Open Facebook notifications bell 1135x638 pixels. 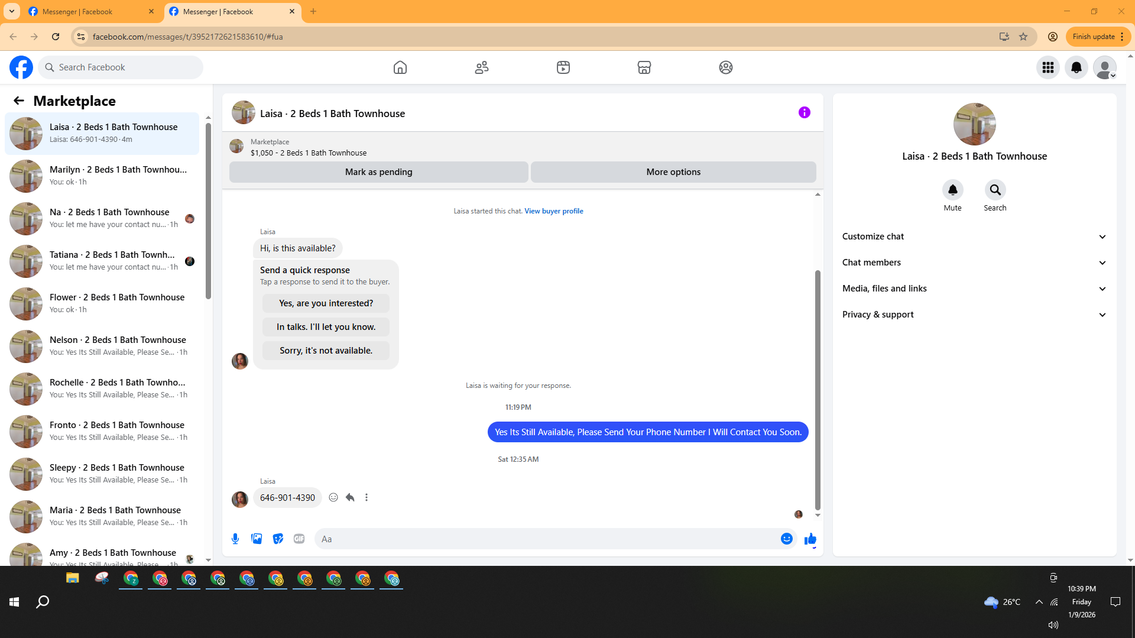(x=1076, y=67)
